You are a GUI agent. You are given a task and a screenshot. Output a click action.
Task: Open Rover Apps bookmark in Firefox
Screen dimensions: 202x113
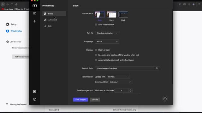(7, 9)
